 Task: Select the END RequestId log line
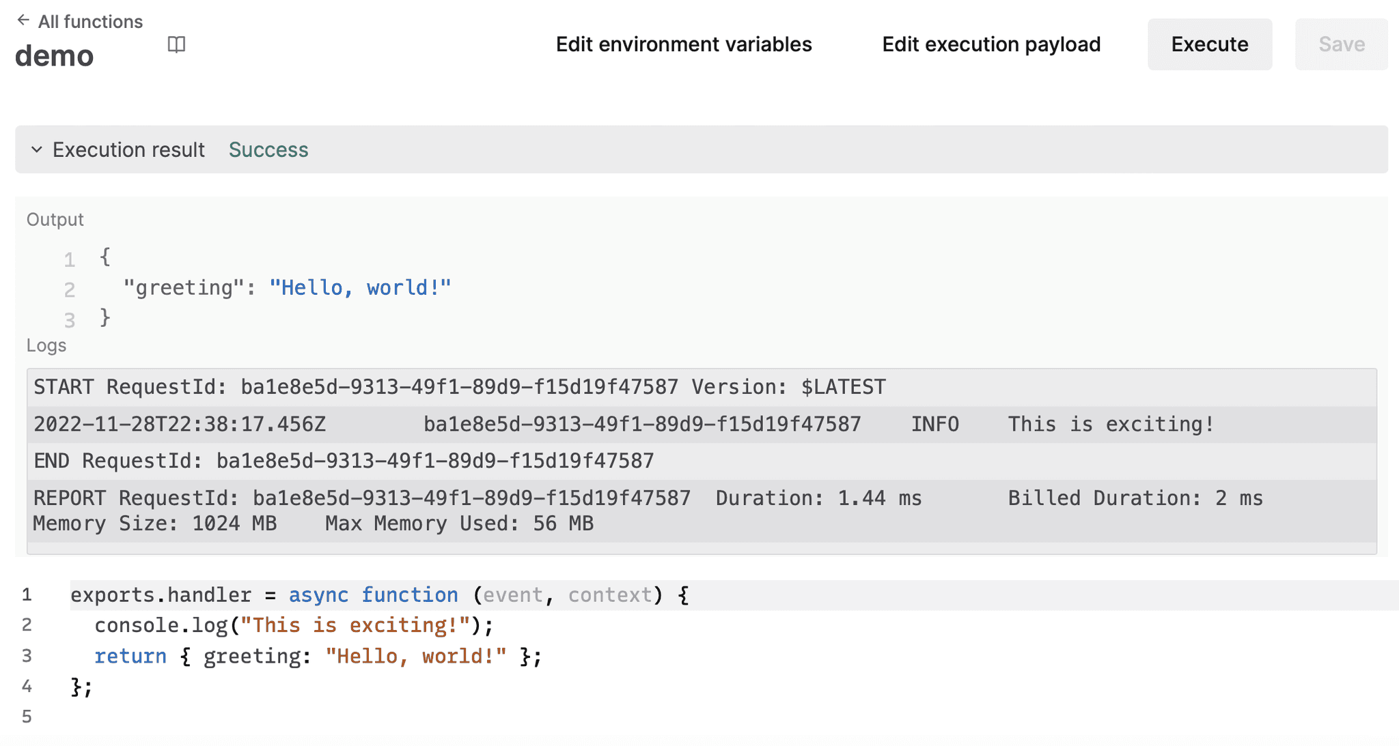pyautogui.click(x=343, y=460)
